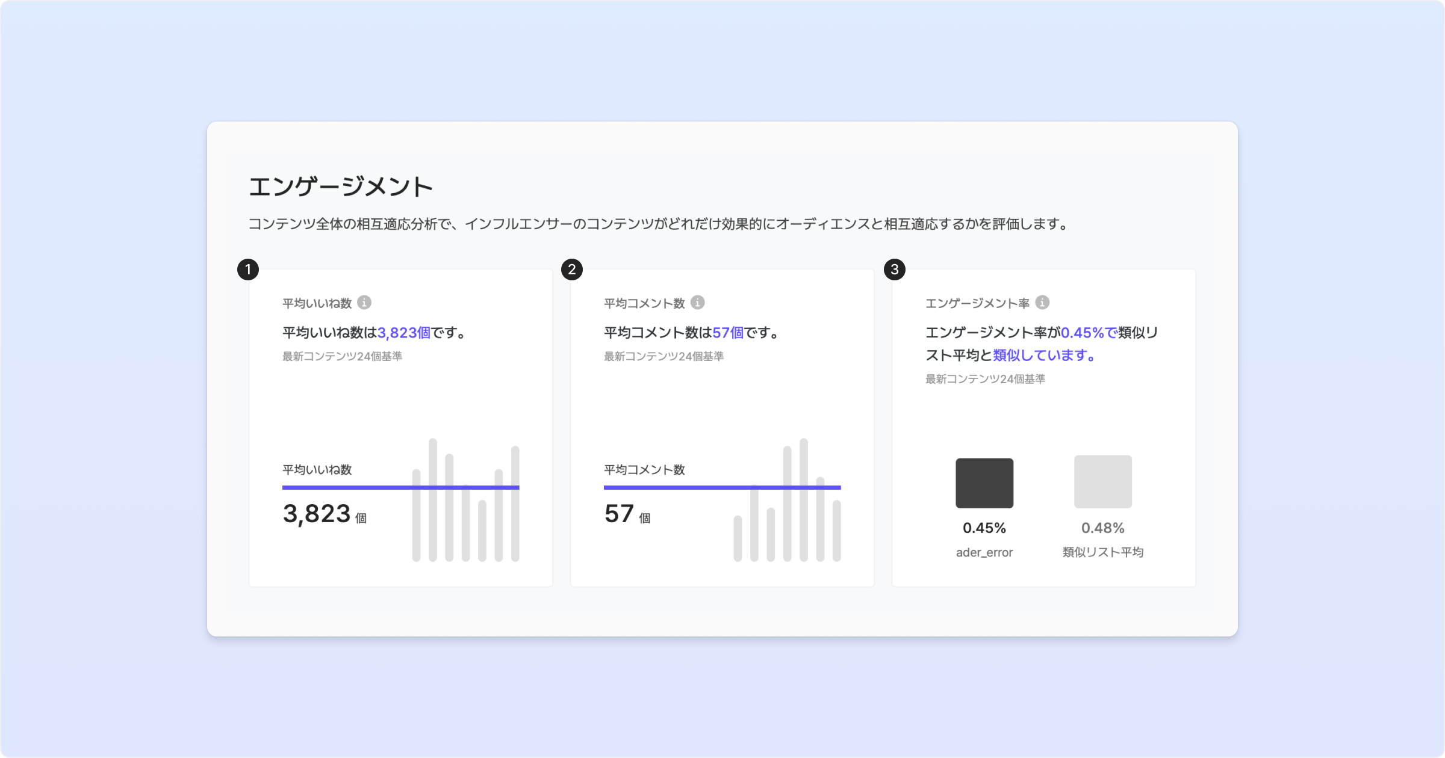Screen dimensions: 1445x758
Task: Click info icon beside エンゲージメント率
Action: (x=1042, y=303)
